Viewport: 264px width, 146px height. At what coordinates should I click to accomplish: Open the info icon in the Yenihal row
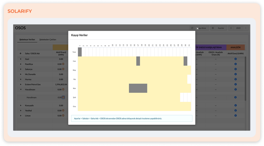tap(236, 110)
